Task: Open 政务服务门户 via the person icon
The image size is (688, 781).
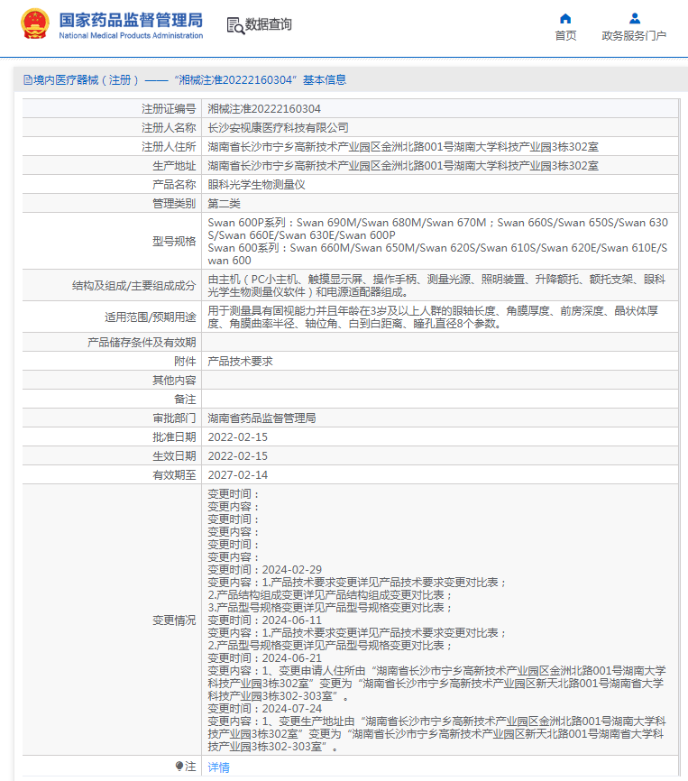Action: click(x=634, y=19)
